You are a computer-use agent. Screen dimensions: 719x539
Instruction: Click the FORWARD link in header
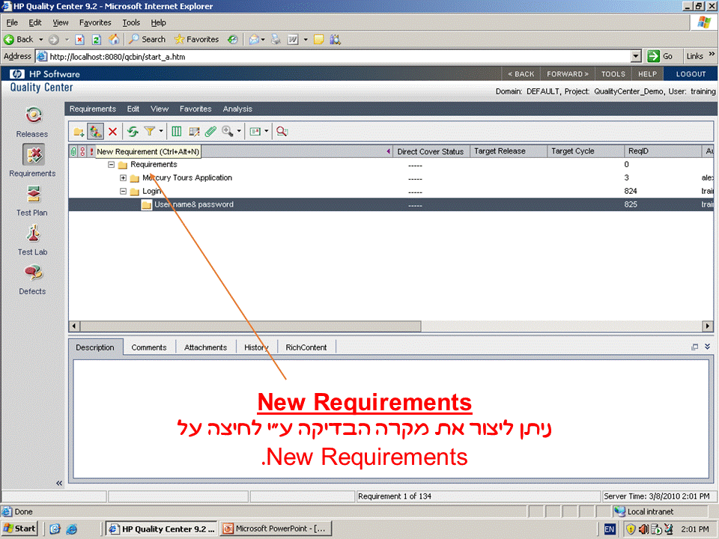pyautogui.click(x=568, y=74)
